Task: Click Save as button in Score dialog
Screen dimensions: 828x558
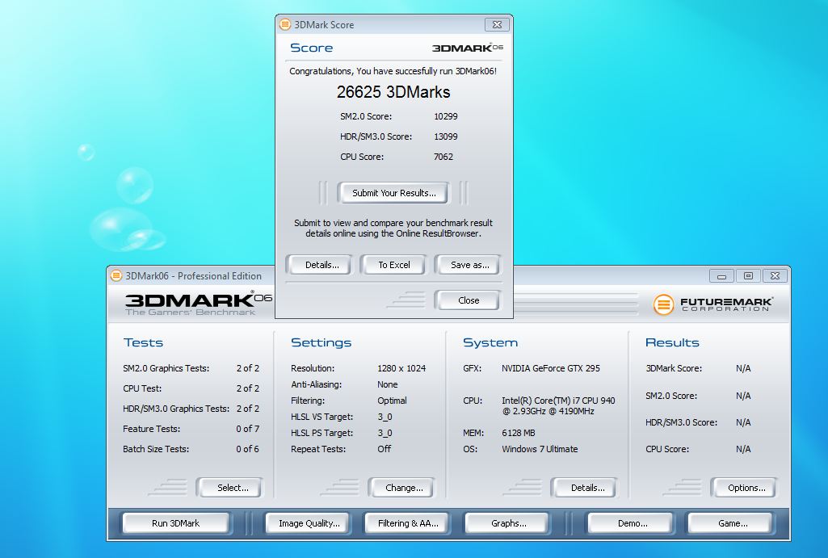Action: coord(469,265)
